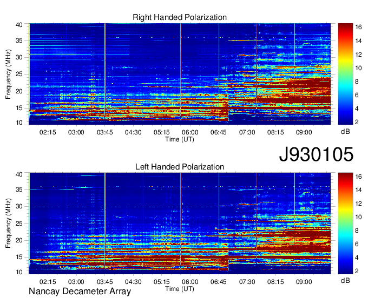
Task: Click 09:00 time tick on Left Handed plot
Action: tap(304, 282)
